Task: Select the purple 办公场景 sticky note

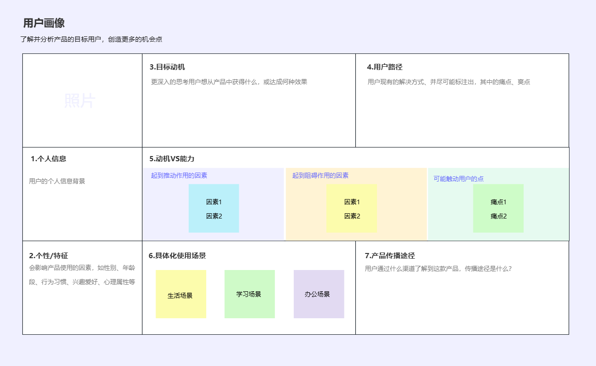Action: 318,294
